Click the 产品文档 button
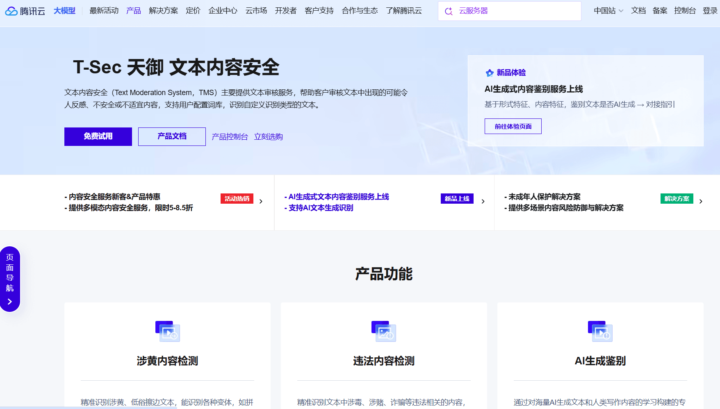Image resolution: width=720 pixels, height=409 pixels. coord(172,136)
